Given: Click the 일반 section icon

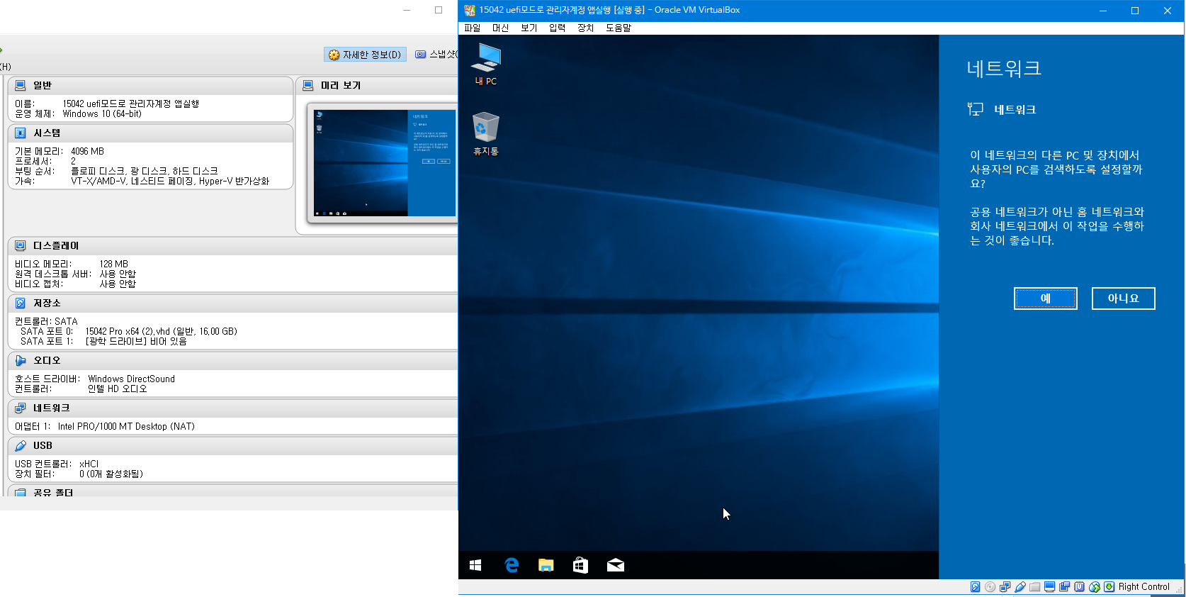Looking at the screenshot, I should (x=21, y=85).
